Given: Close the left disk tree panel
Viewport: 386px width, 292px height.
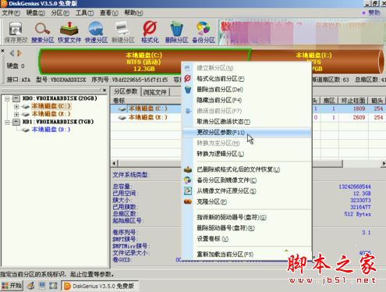Looking at the screenshot, I should tap(104, 90).
